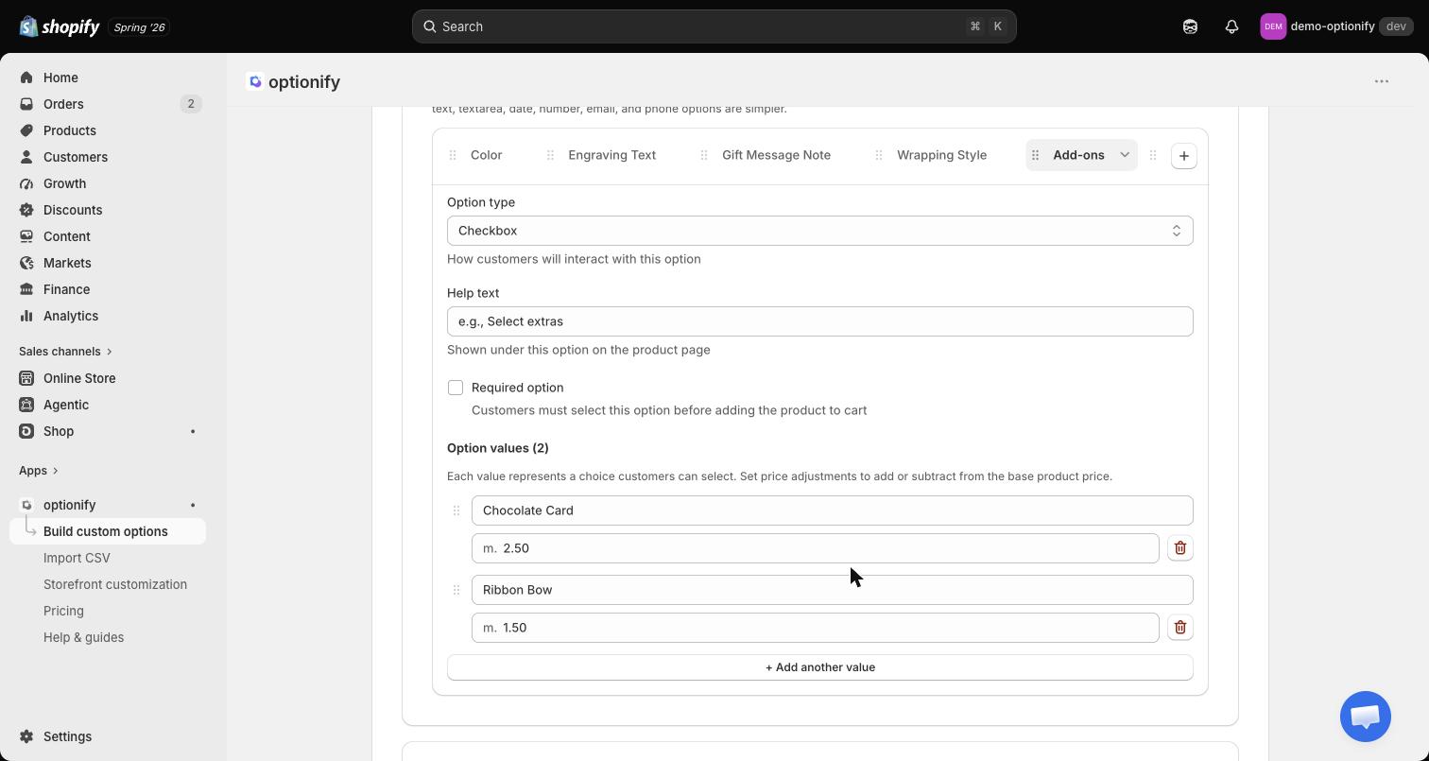Click drag handle beside Ribbon Bow
Image resolution: width=1429 pixels, height=761 pixels.
[x=456, y=590]
